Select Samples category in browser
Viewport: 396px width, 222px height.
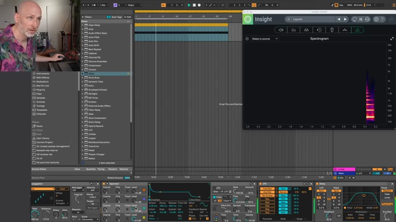pyautogui.click(x=41, y=97)
